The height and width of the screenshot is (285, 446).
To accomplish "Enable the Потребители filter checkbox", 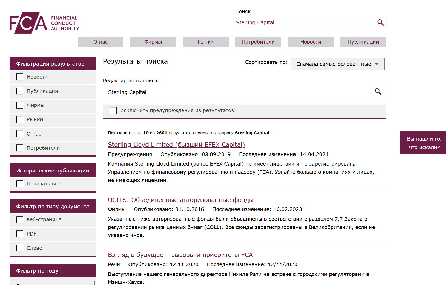I will (x=20, y=148).
